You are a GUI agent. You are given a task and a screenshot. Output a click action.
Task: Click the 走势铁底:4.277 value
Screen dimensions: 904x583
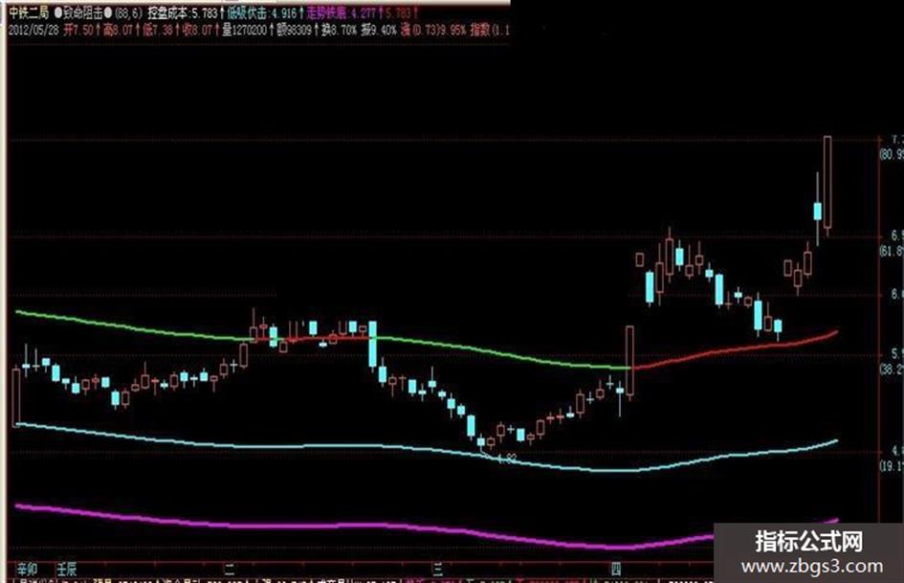[341, 12]
